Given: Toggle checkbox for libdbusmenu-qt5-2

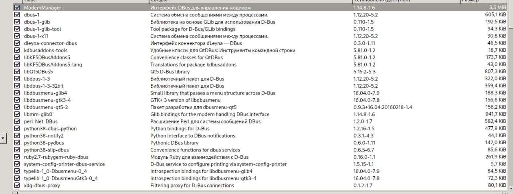Looking at the screenshot, I should point(17,107).
